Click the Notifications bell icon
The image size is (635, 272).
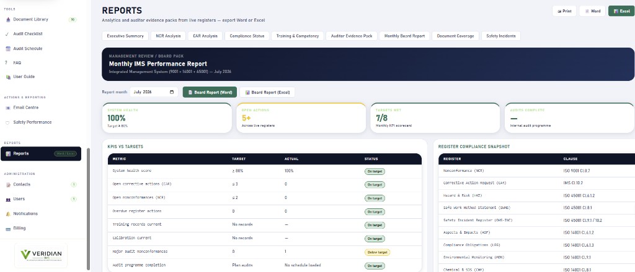point(7,214)
